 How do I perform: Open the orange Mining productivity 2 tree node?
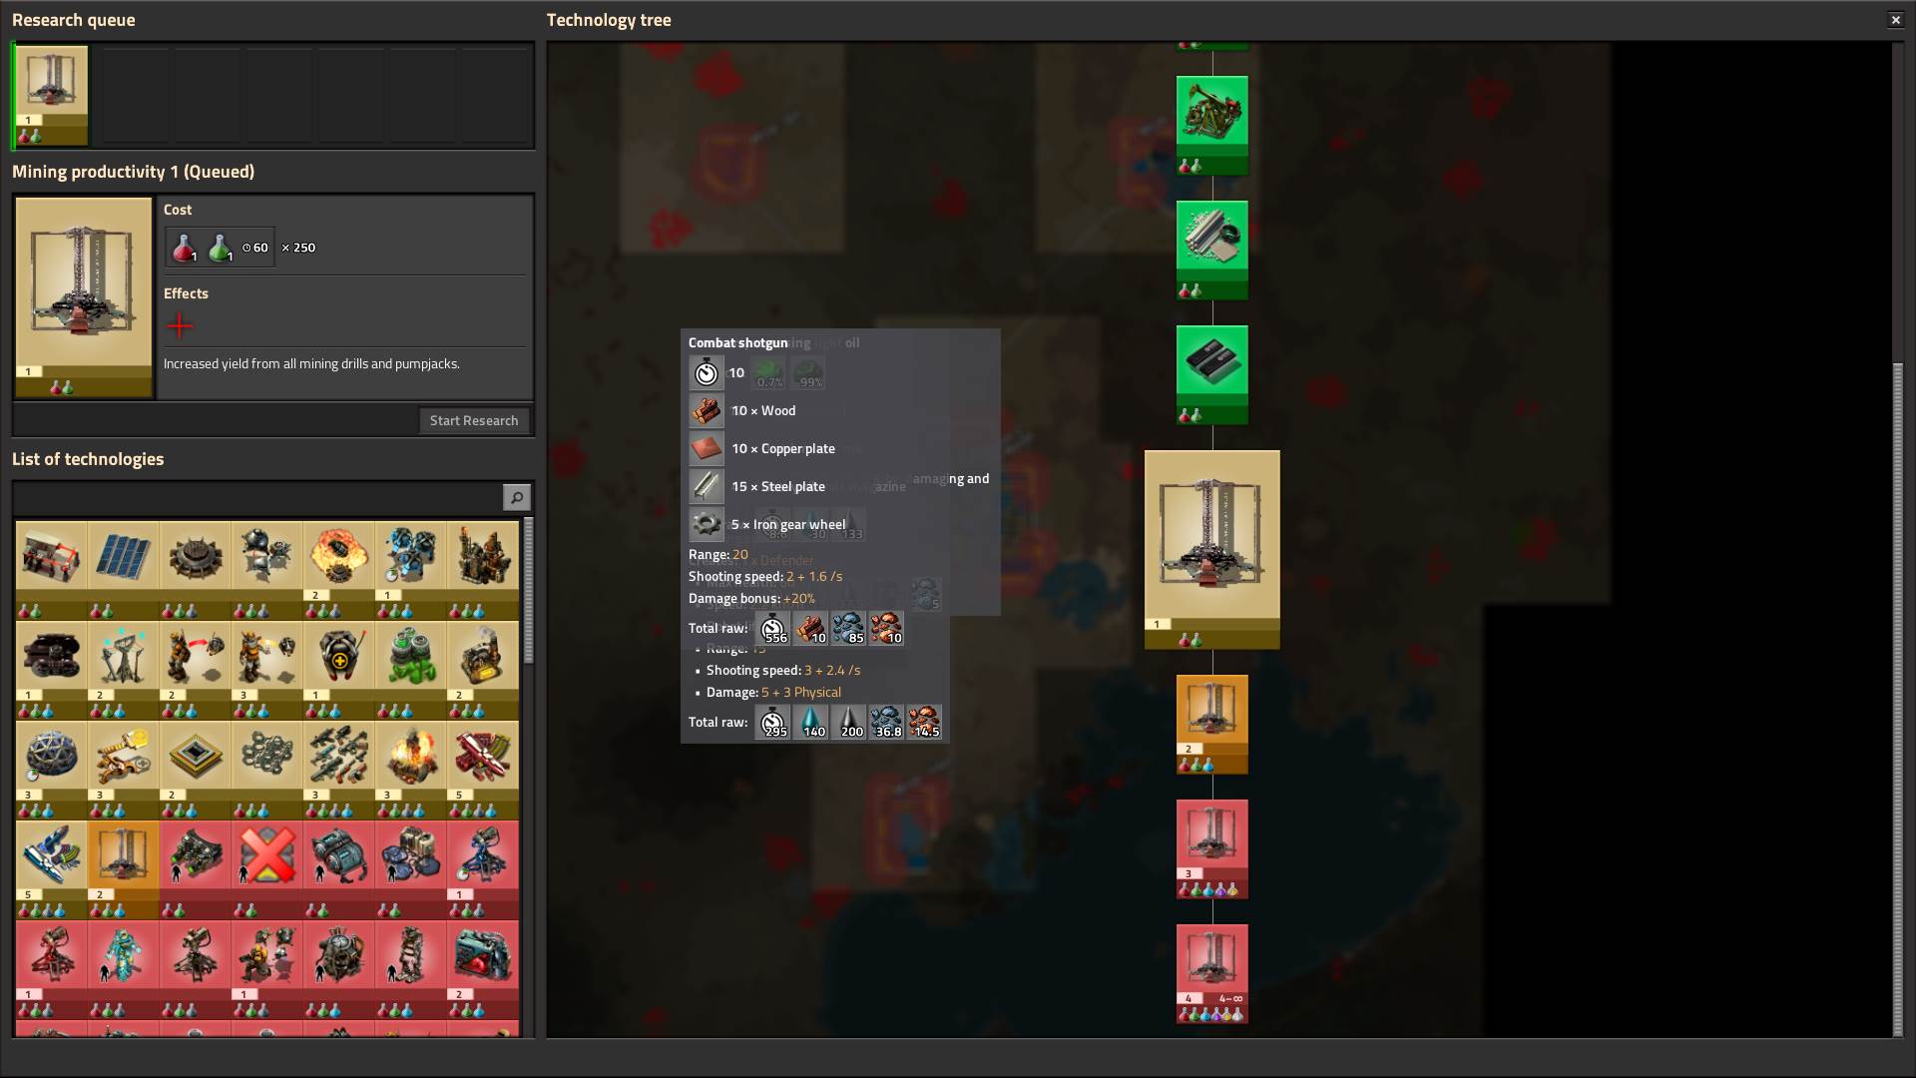click(x=1211, y=724)
